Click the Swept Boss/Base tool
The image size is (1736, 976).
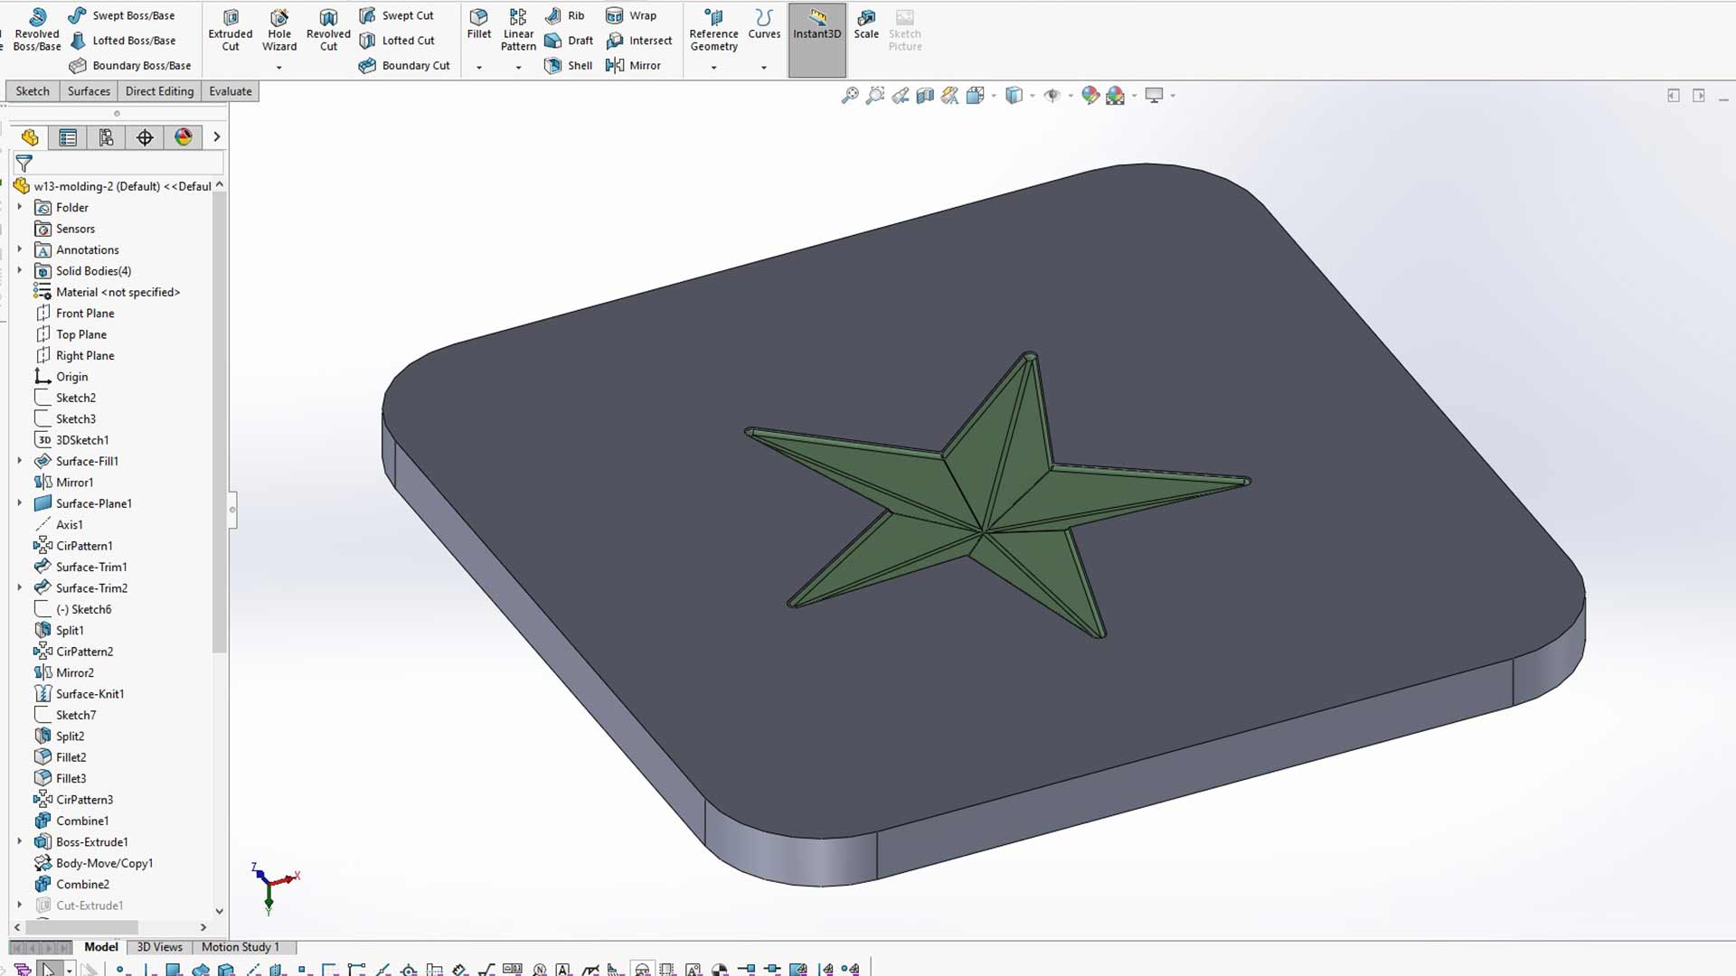pos(122,15)
